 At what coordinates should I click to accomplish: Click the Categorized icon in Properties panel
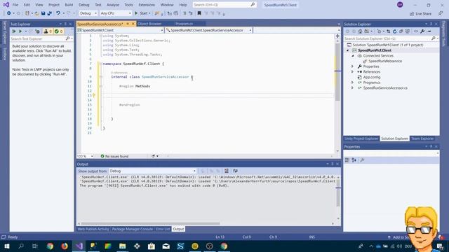click(347, 160)
